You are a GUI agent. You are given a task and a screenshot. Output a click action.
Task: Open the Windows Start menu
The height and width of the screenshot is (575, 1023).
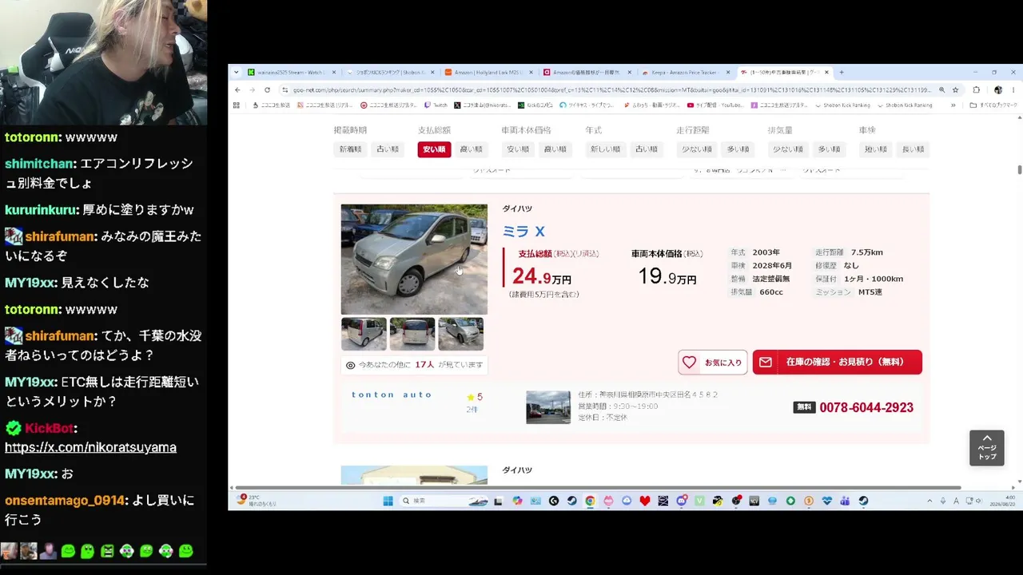(388, 501)
